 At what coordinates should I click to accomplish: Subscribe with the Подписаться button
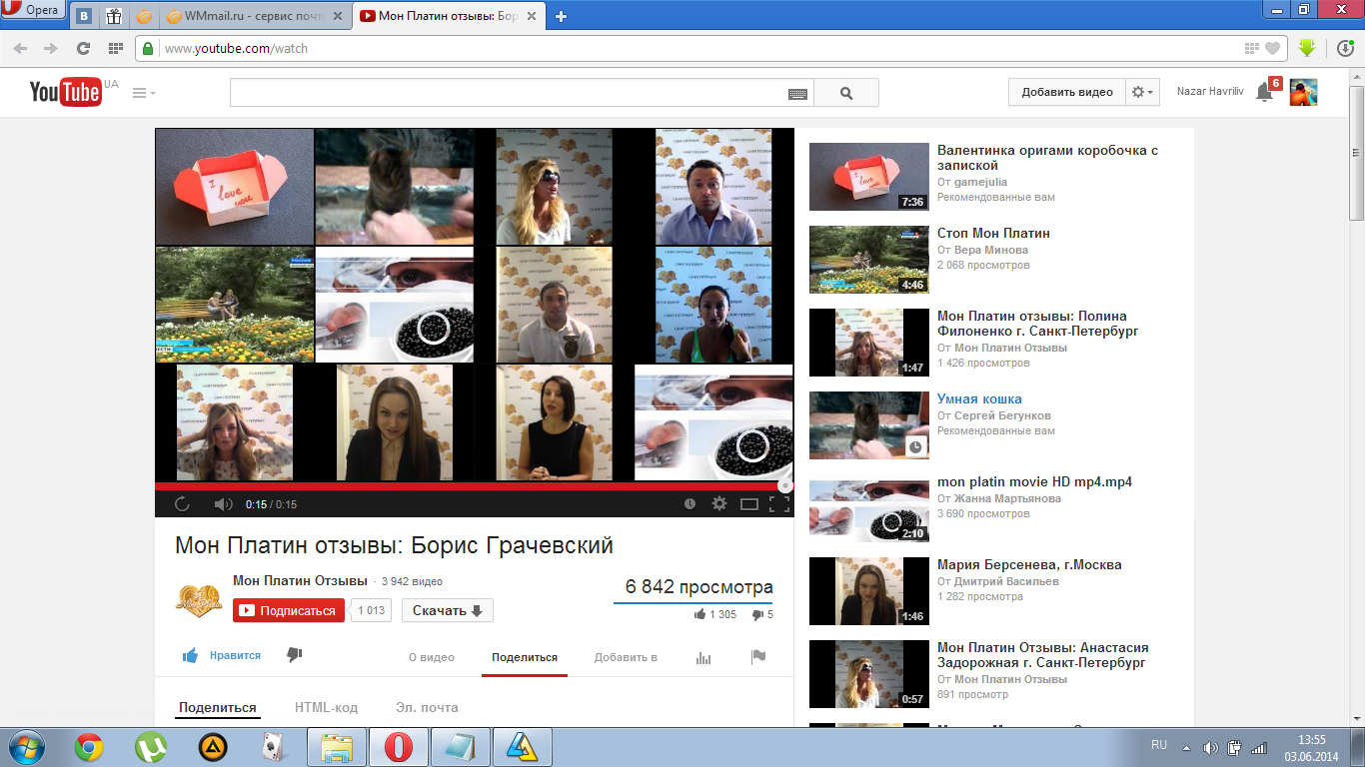coord(289,610)
